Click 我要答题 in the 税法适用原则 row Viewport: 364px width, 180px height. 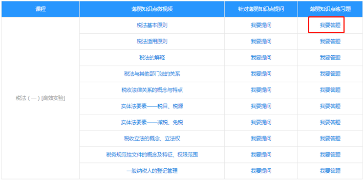[330, 42]
